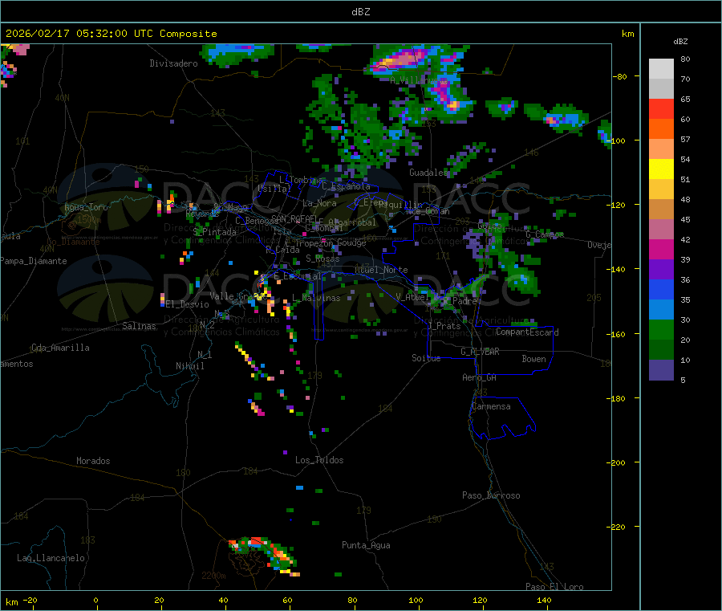This screenshot has width=722, height=611.
Task: Click the red swatch in the dBZ scale
Action: 661,108
